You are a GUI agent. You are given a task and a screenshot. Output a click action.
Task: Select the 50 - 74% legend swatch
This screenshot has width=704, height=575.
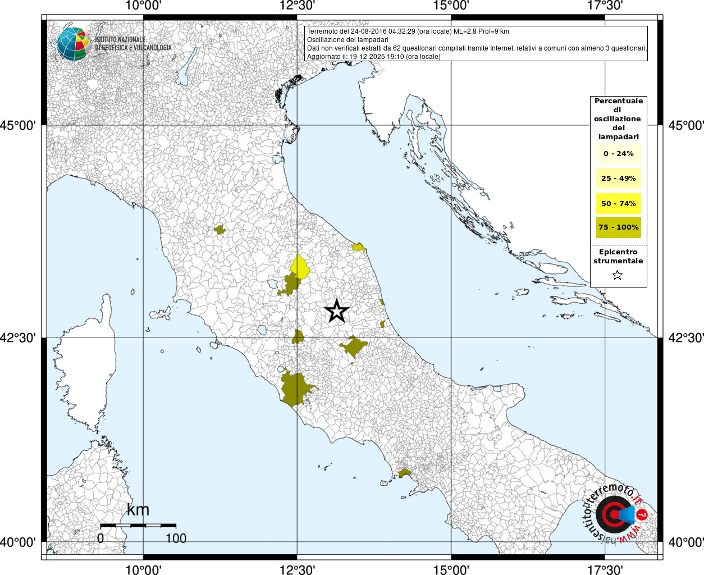pyautogui.click(x=618, y=203)
